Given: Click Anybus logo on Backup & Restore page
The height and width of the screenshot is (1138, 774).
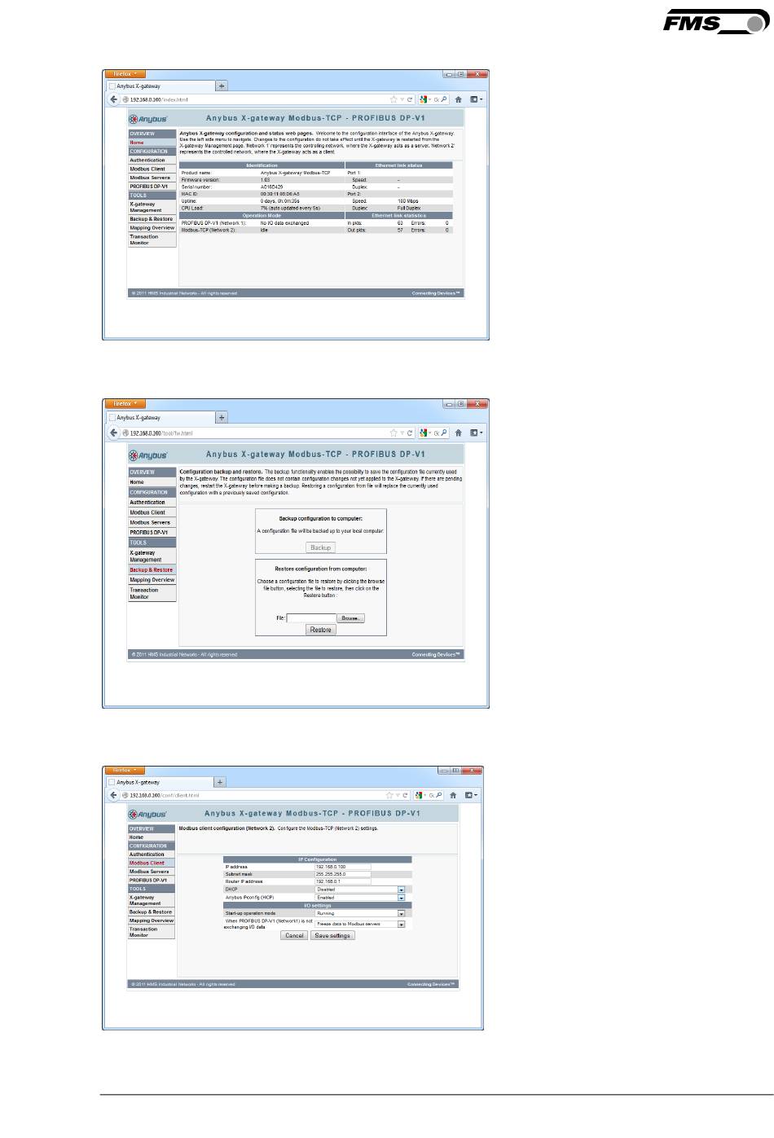Looking at the screenshot, I should (148, 455).
